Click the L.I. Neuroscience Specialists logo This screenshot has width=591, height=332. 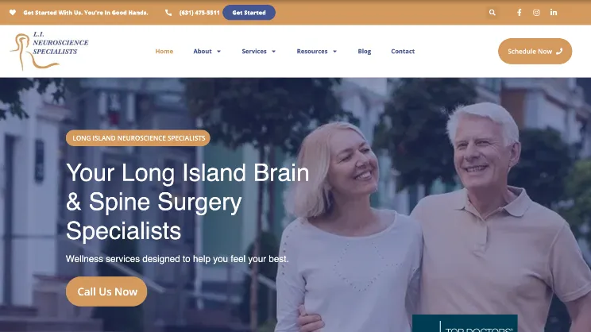point(49,51)
